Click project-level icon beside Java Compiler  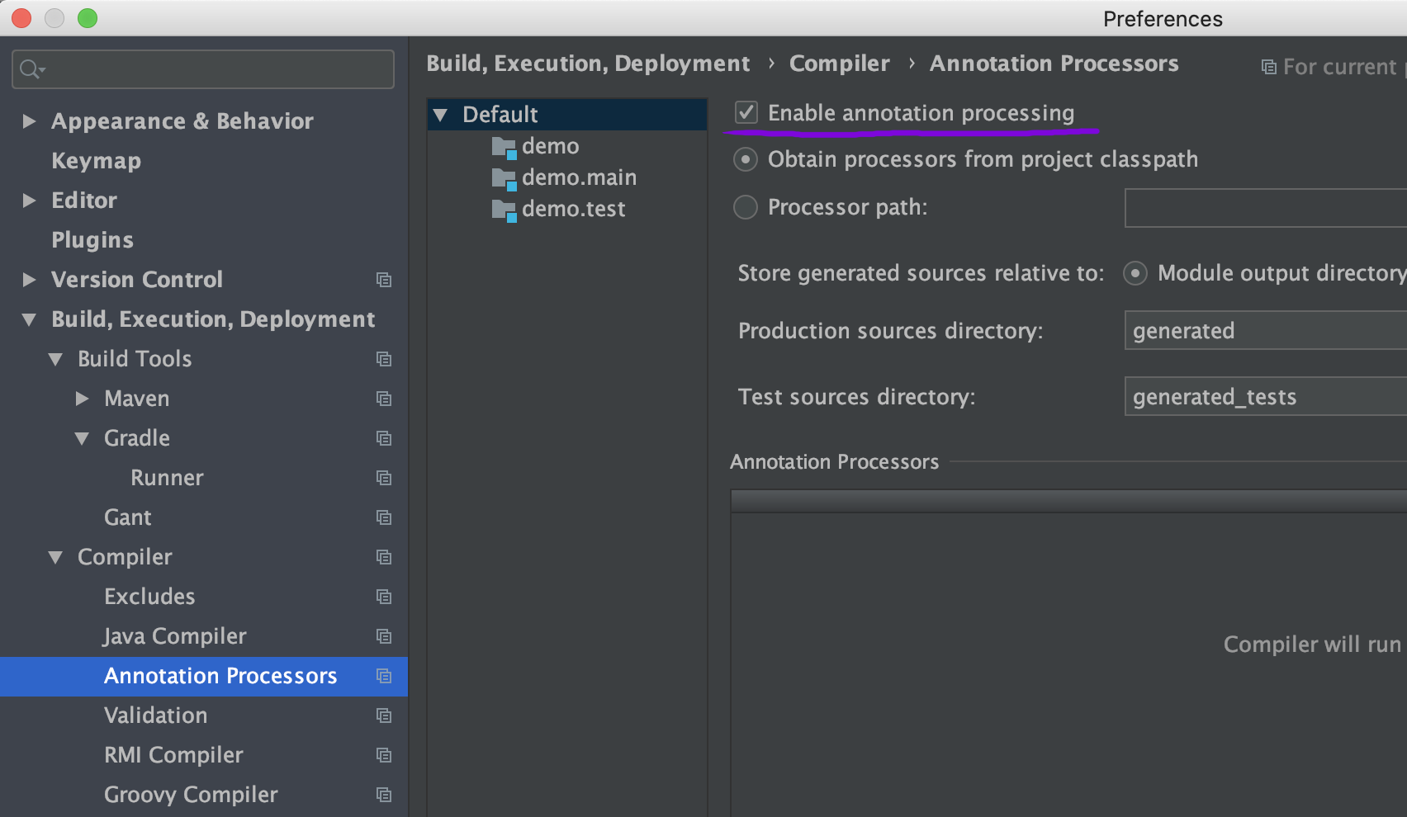coord(384,636)
